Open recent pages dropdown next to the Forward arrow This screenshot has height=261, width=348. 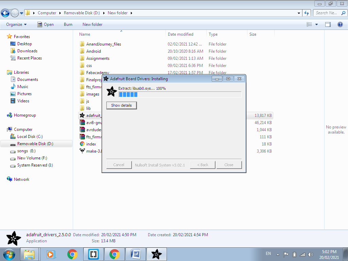tap(21, 13)
